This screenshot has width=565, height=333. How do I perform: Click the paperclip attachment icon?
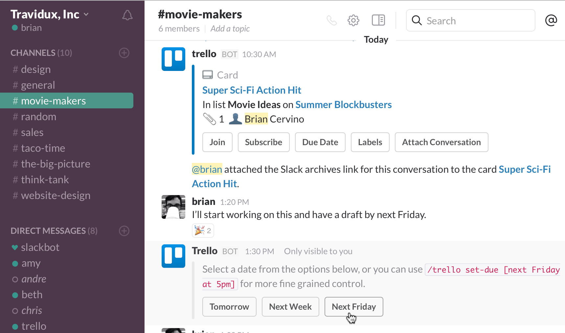tap(209, 119)
